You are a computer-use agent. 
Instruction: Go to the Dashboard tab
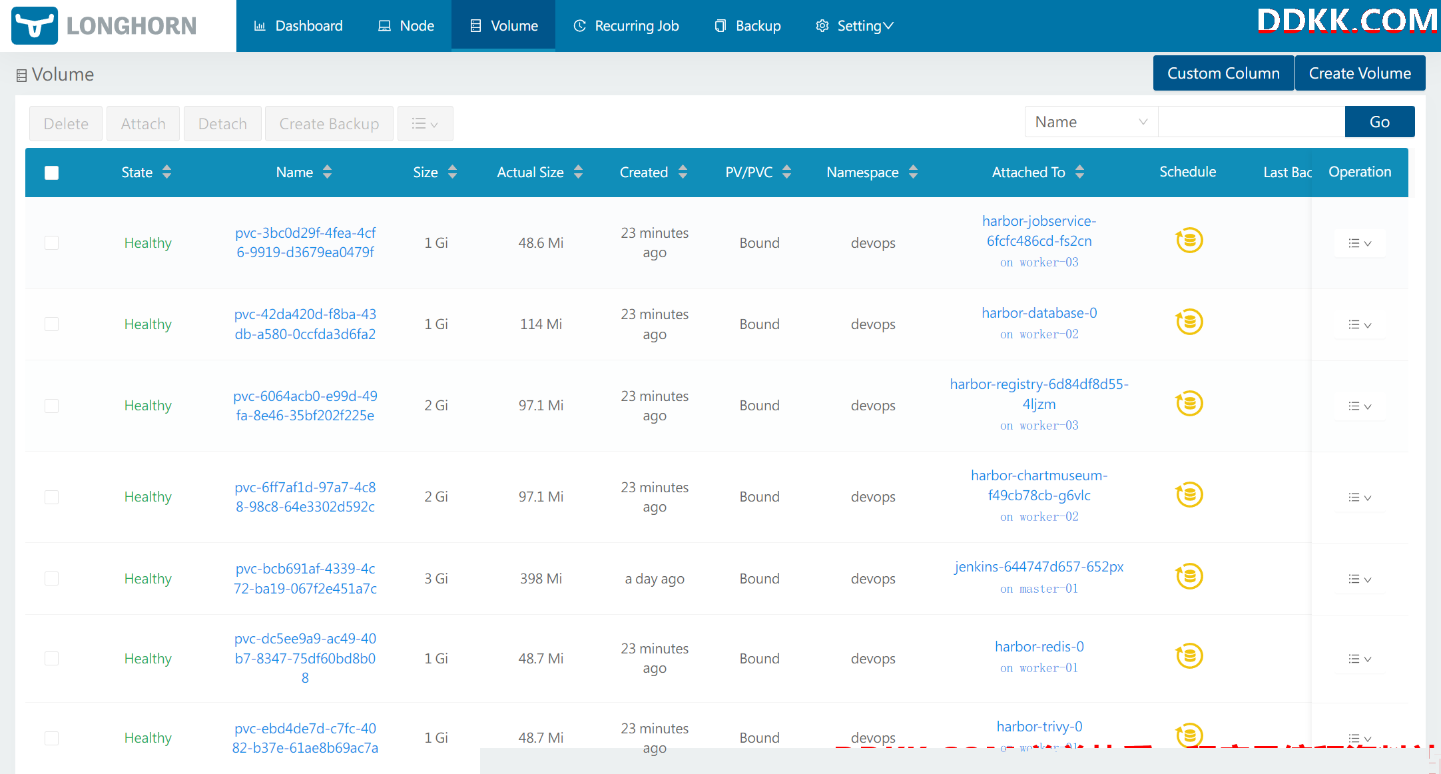(x=298, y=26)
